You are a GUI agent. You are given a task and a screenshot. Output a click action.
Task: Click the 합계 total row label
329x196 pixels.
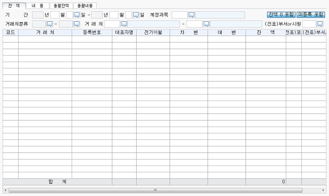57,182
